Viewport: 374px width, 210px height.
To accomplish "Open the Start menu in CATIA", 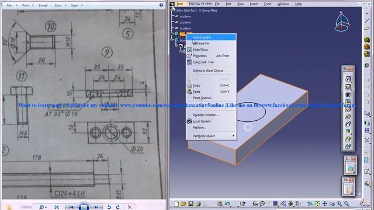I will point(179,4).
